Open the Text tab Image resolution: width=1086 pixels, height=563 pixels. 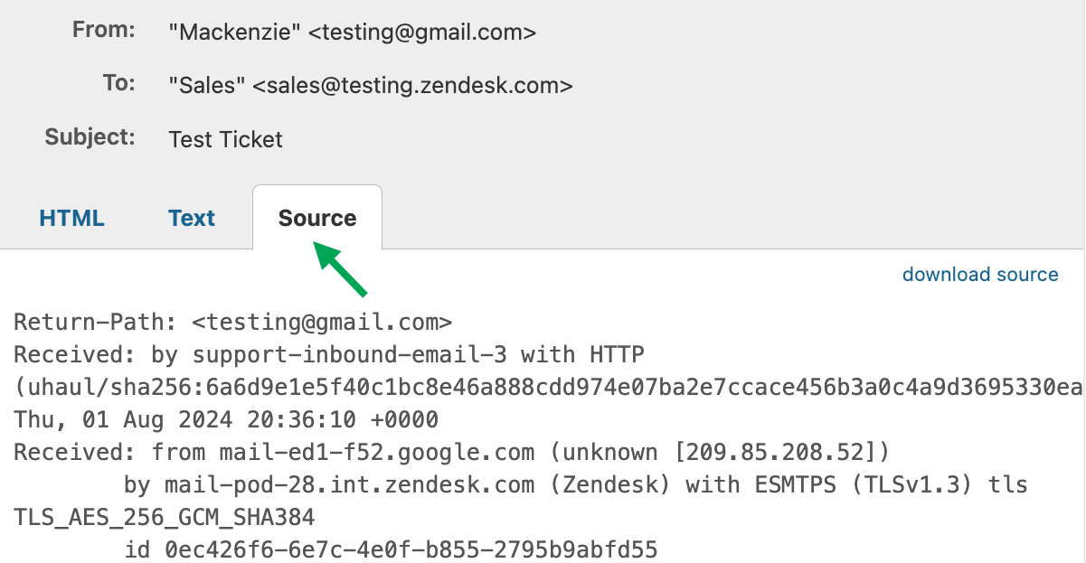(x=192, y=218)
